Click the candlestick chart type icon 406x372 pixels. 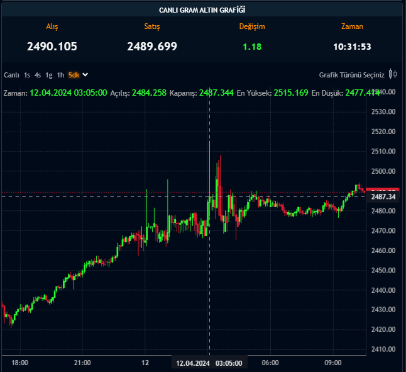tap(393, 74)
